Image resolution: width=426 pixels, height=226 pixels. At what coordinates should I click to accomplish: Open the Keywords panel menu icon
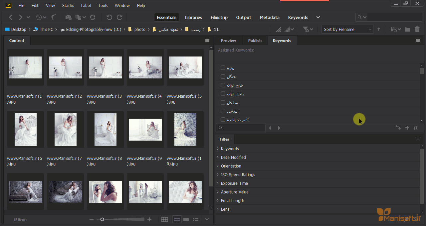[x=418, y=41]
